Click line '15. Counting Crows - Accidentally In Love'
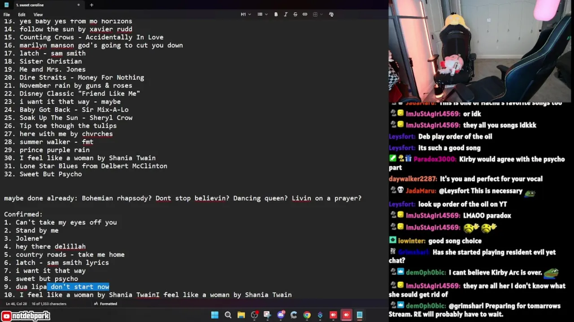Screen dimensions: 574x322 click(x=84, y=37)
